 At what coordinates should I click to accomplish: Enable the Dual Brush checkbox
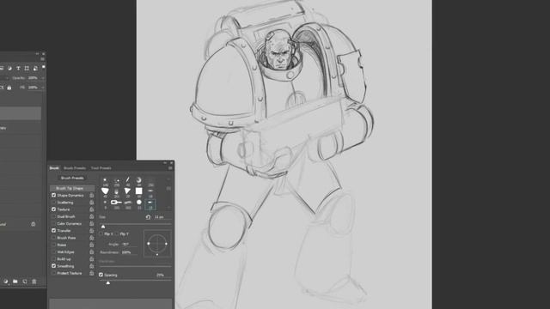(x=53, y=216)
